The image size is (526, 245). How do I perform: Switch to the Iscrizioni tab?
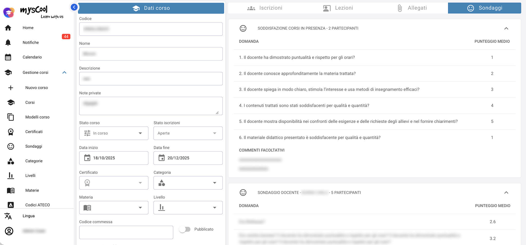(x=265, y=8)
